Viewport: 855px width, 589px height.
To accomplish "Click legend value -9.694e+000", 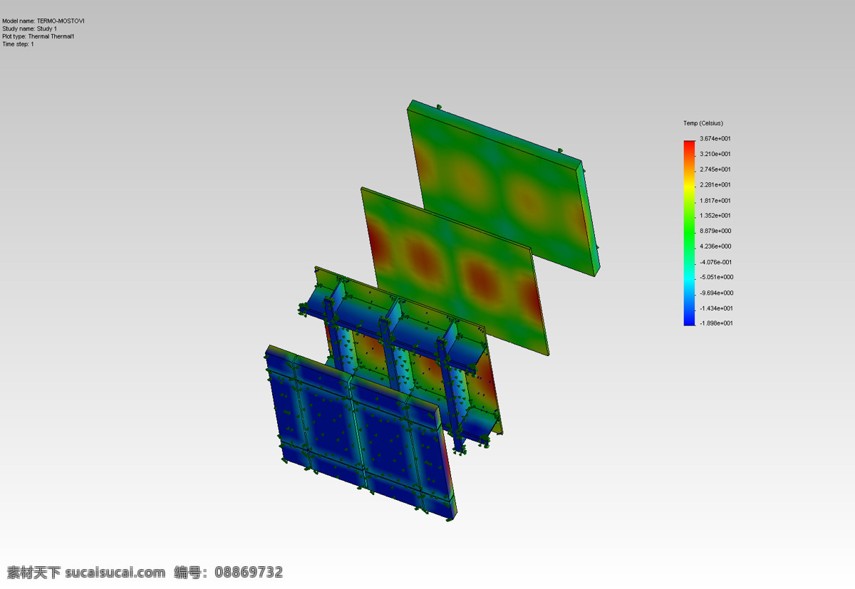I will pos(717,293).
